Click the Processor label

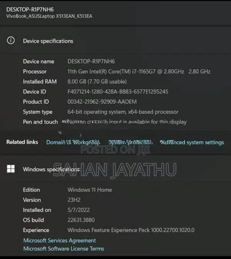[x=35, y=71]
